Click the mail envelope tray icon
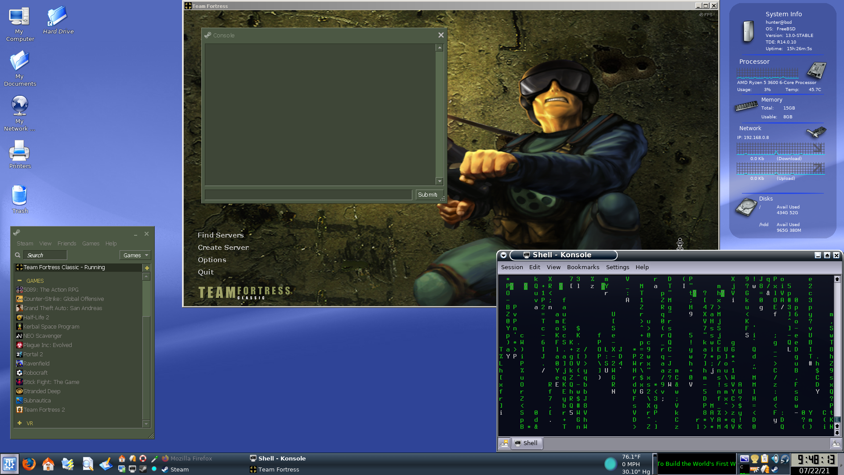844x475 pixels. pyautogui.click(x=764, y=469)
